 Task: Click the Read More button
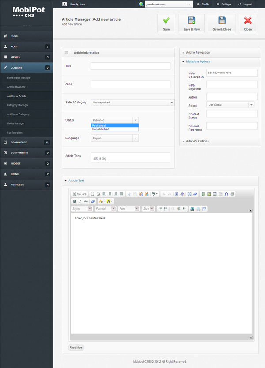click(76, 347)
